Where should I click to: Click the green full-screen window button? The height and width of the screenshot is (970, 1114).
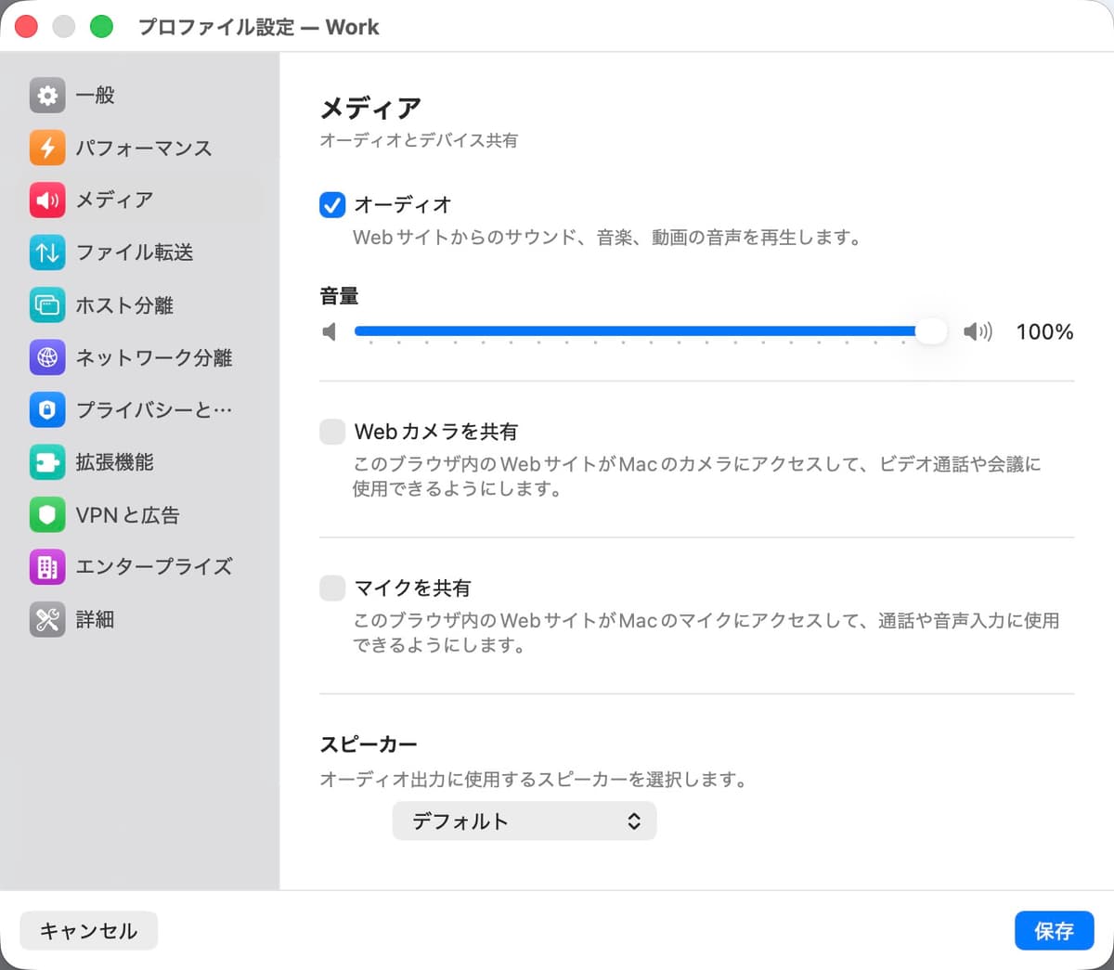[101, 27]
